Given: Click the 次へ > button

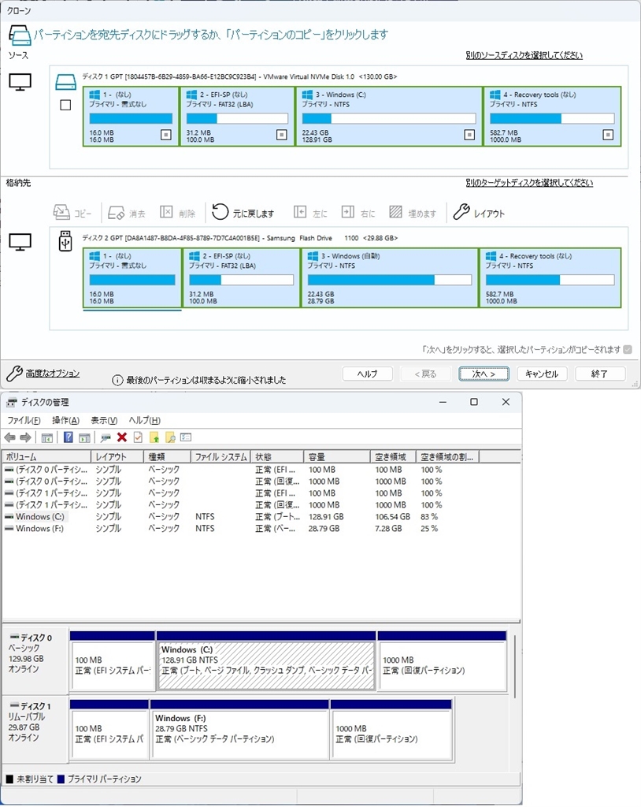Looking at the screenshot, I should pyautogui.click(x=484, y=374).
